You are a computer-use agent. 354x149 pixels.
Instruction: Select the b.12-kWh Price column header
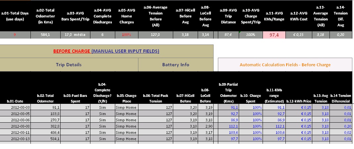point(299,101)
